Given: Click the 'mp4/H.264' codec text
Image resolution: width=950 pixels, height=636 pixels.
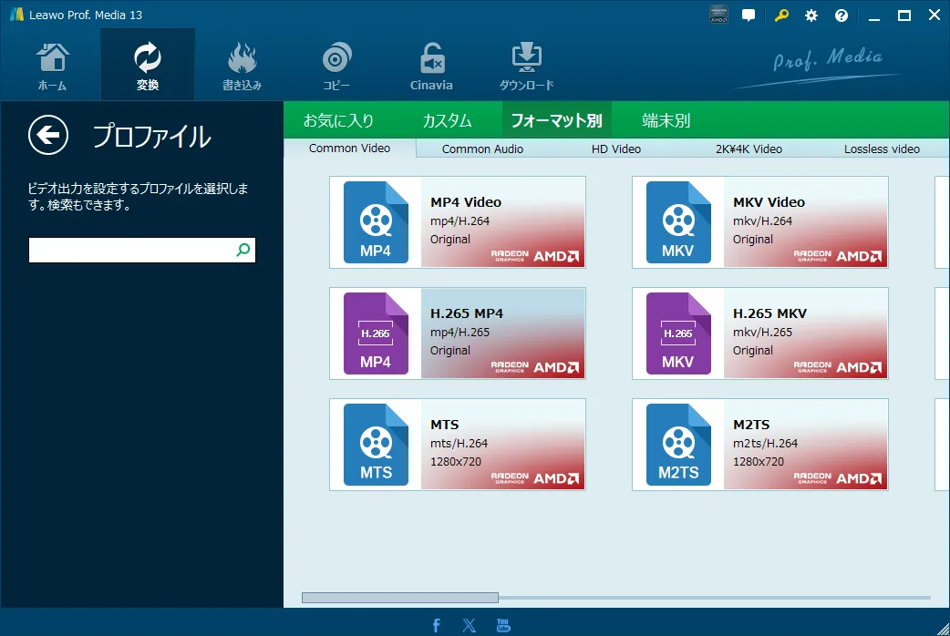Looking at the screenshot, I should coord(460,221).
